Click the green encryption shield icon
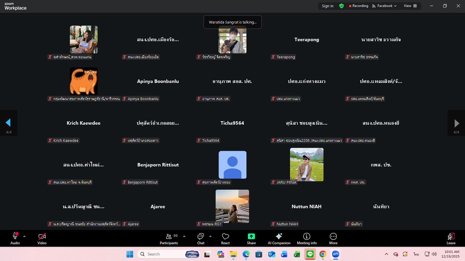This screenshot has height=261, width=465. 341,6
